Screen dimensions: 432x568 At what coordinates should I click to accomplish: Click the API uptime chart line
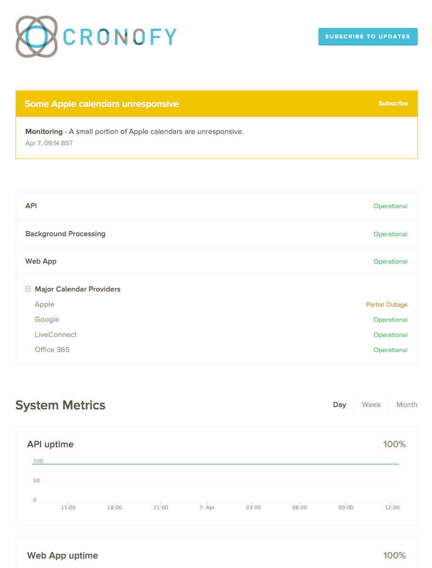pyautogui.click(x=216, y=464)
